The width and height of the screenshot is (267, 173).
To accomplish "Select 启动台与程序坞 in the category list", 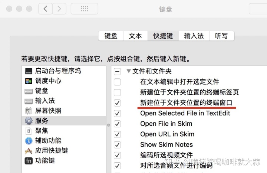I will (64, 71).
